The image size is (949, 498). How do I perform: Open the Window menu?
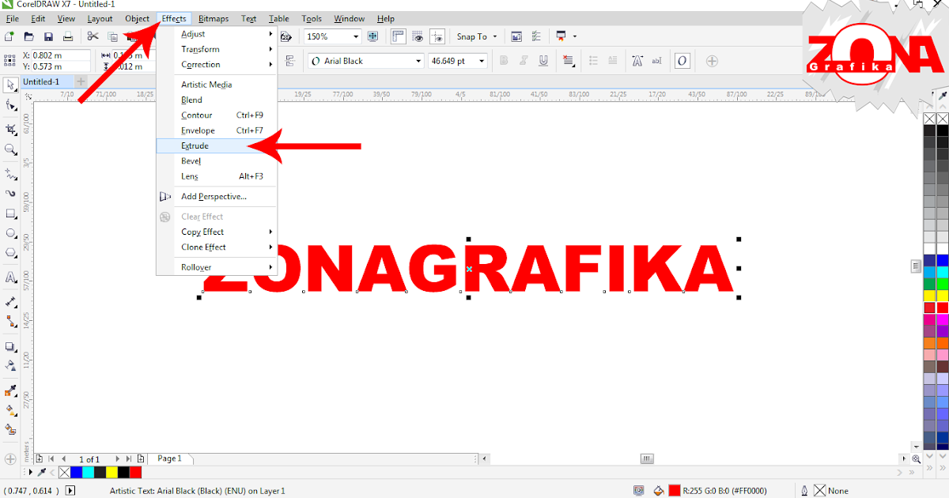(350, 18)
